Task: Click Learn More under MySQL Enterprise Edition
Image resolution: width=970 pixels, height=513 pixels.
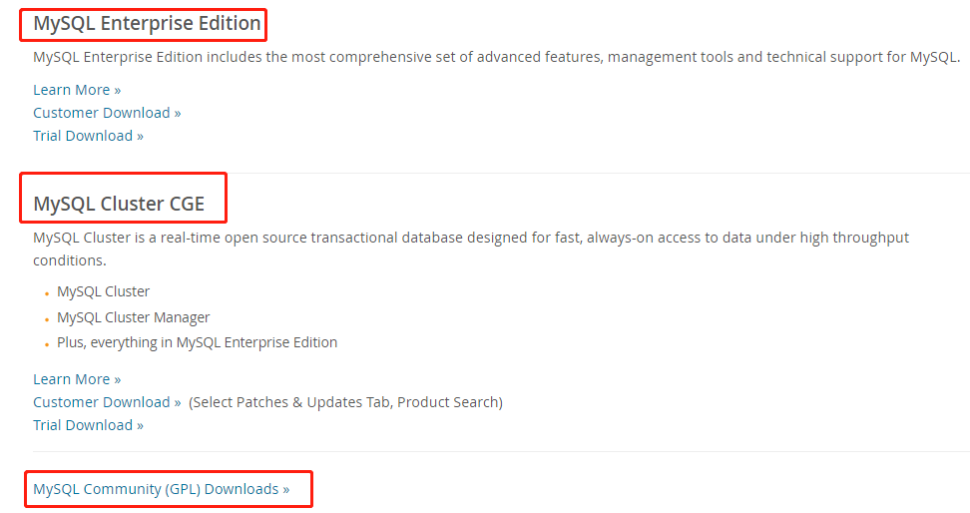Action: point(77,90)
